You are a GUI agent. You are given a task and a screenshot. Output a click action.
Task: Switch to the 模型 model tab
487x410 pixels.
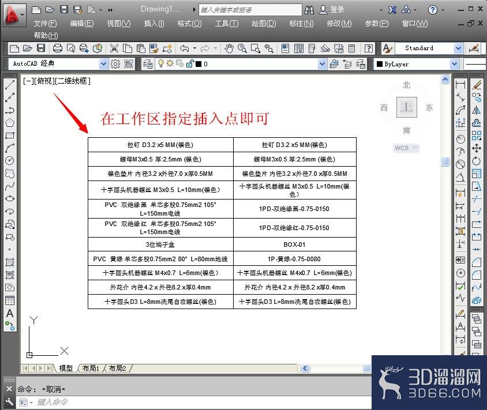coord(66,368)
